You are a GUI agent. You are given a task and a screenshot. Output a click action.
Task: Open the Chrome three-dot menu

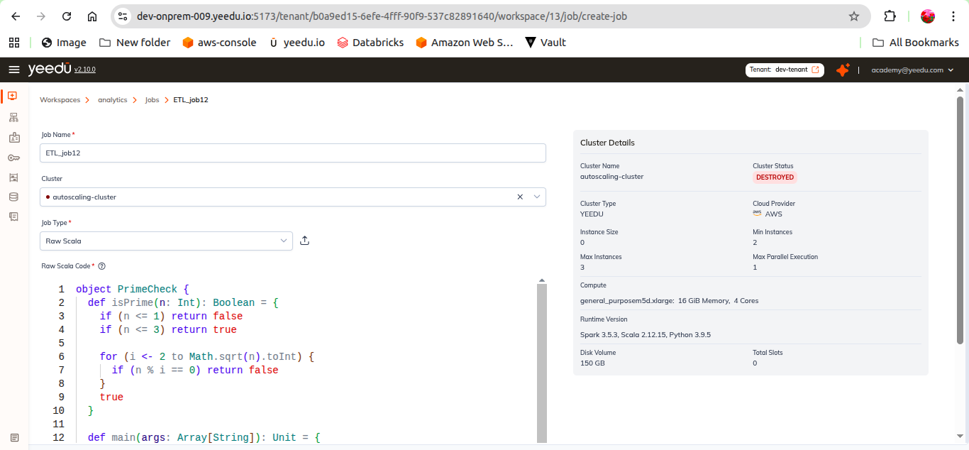coord(953,16)
